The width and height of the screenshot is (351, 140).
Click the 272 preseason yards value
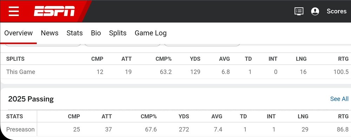[183, 130]
